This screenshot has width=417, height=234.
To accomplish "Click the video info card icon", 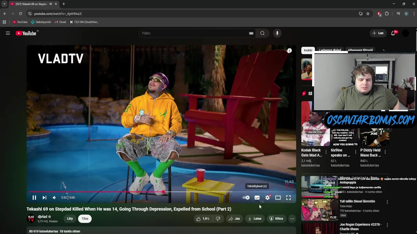I will coord(289,51).
